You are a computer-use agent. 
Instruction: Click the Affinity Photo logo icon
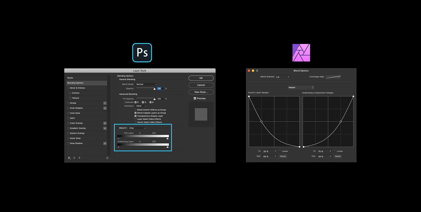pos(301,53)
